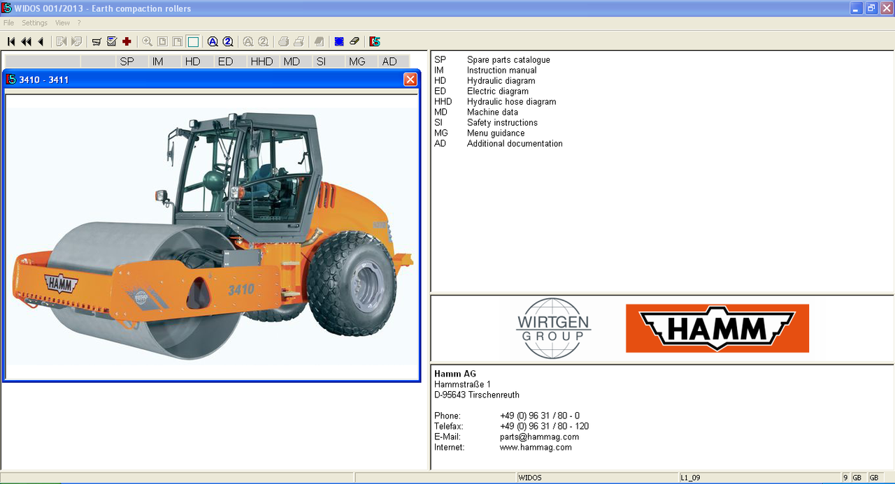Click the greyed circled A icon
Screen dimensions: 895x484
click(x=248, y=42)
